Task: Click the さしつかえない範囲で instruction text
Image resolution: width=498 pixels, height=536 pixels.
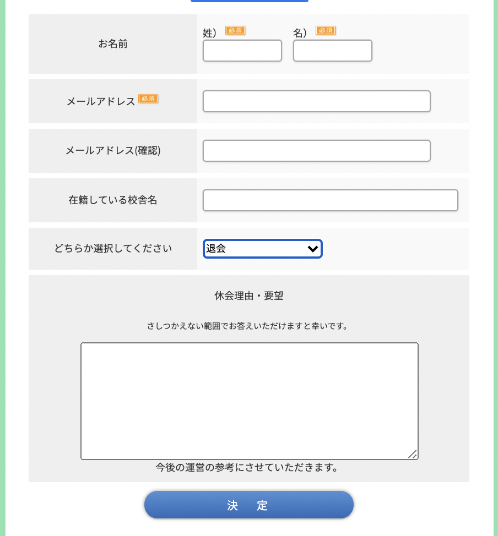Action: pos(249,326)
